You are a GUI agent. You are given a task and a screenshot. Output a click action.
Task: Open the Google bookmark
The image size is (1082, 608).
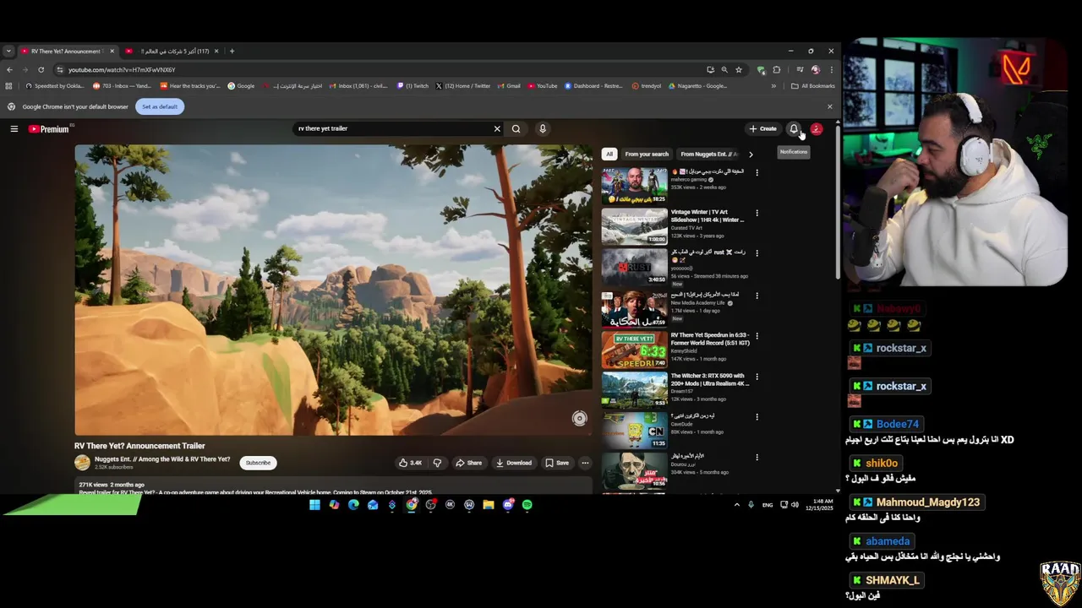pyautogui.click(x=241, y=85)
